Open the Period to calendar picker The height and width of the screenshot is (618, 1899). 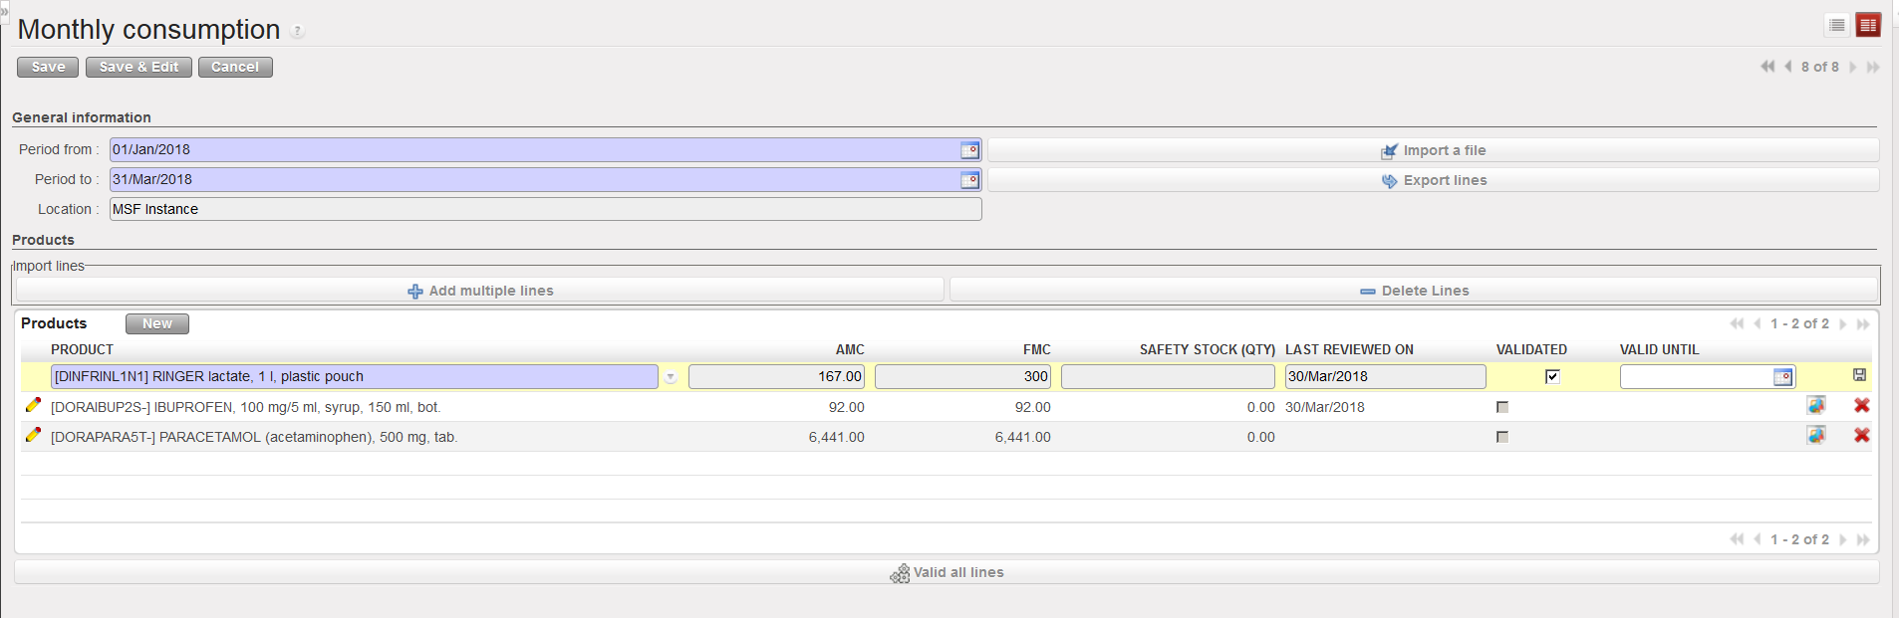click(x=969, y=180)
